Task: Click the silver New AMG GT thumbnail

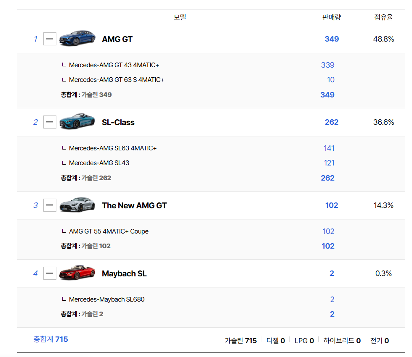Action: 77,205
